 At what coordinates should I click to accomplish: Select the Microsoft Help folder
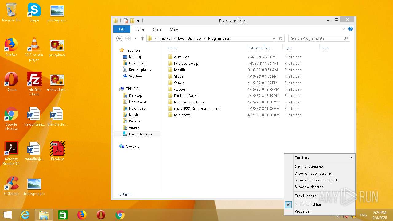(186, 64)
